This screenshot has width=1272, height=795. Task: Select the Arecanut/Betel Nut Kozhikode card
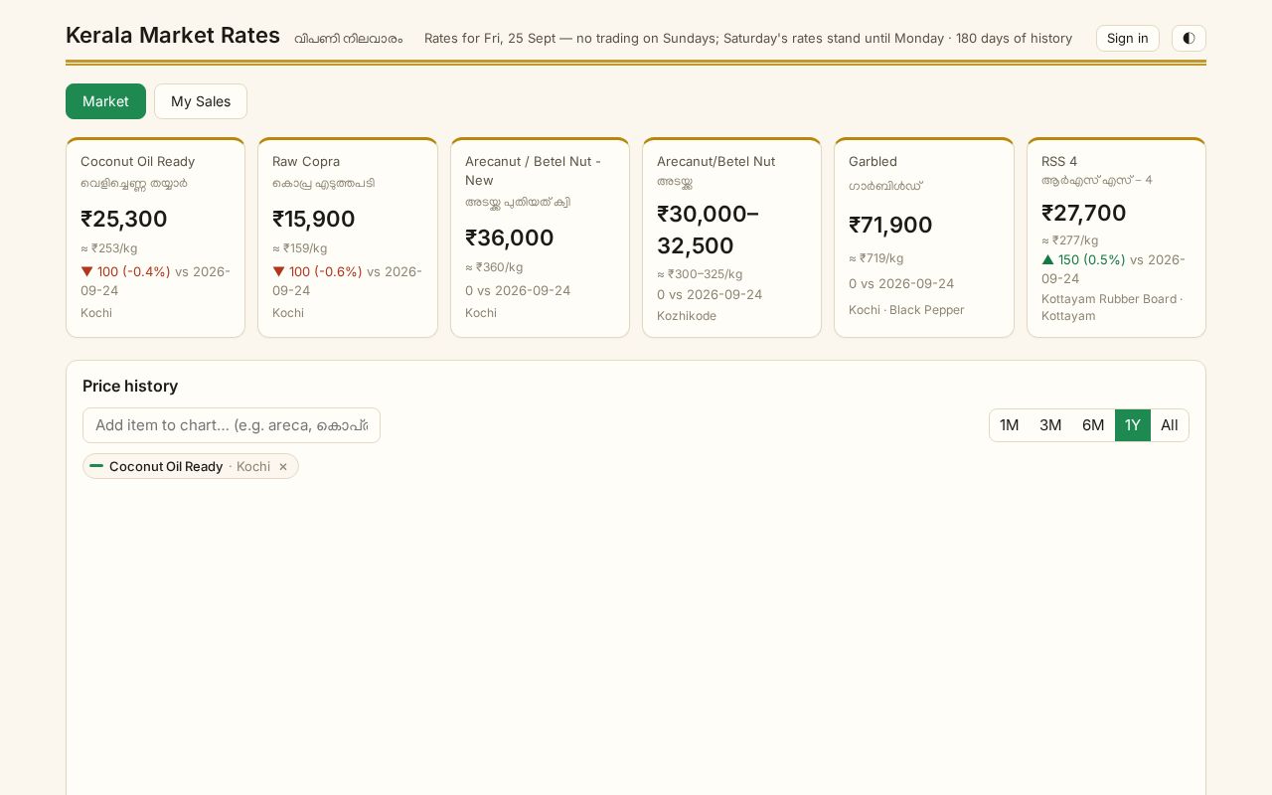click(x=731, y=238)
